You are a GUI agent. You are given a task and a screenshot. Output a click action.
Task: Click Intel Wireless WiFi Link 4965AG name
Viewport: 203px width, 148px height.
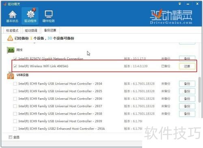click(x=43, y=66)
